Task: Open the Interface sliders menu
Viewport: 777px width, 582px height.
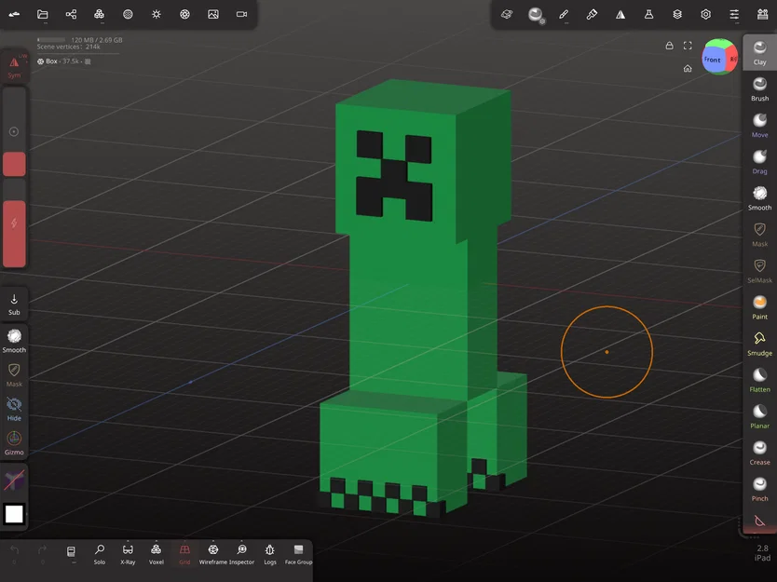Action: 734,14
